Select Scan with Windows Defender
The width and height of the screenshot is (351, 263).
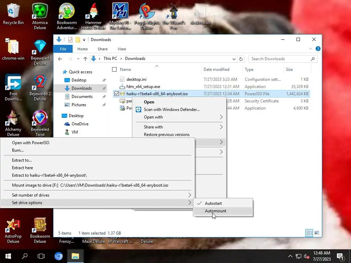point(179,110)
